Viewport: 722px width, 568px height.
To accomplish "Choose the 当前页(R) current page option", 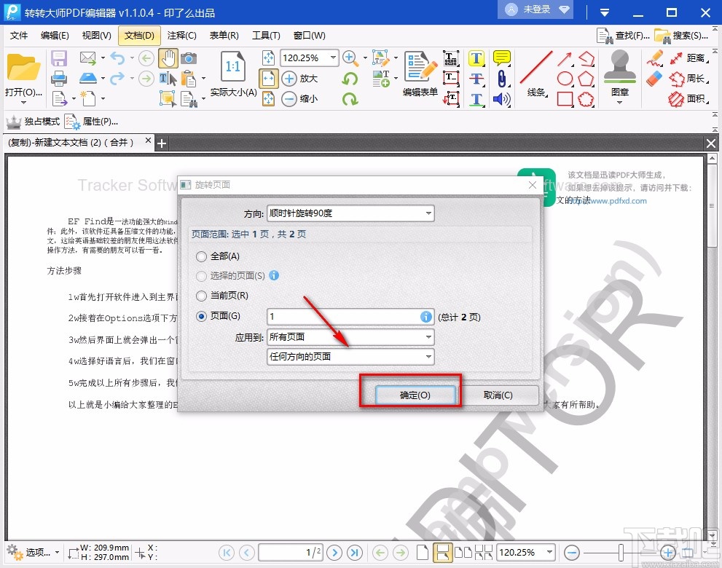I will pyautogui.click(x=201, y=296).
